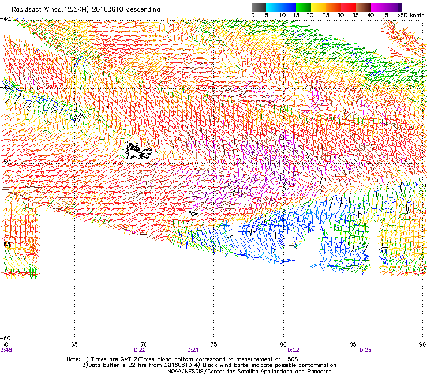Select the yellow 20-25 knots legend swatch
427x375 pixels.
319,7
